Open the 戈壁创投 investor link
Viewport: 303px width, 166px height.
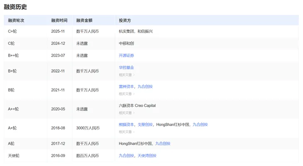(x=145, y=124)
